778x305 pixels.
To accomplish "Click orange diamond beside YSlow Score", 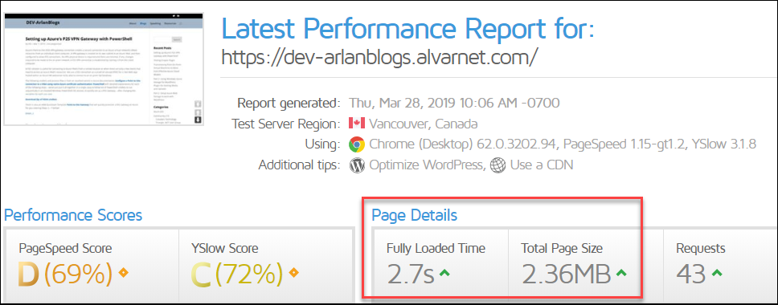I will click(293, 272).
